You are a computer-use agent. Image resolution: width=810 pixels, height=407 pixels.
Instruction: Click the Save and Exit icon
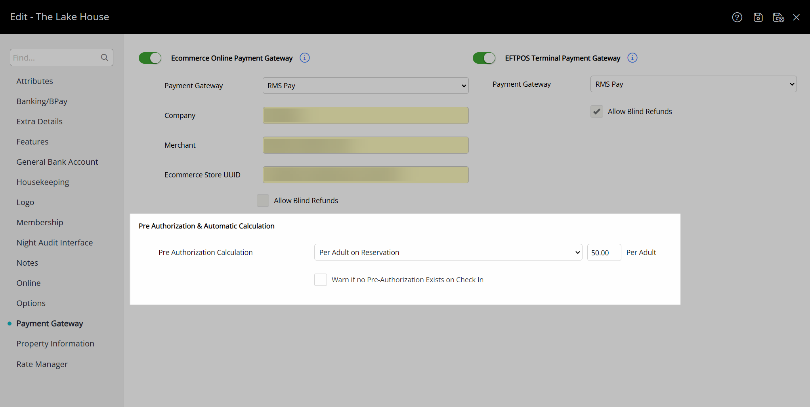click(778, 17)
